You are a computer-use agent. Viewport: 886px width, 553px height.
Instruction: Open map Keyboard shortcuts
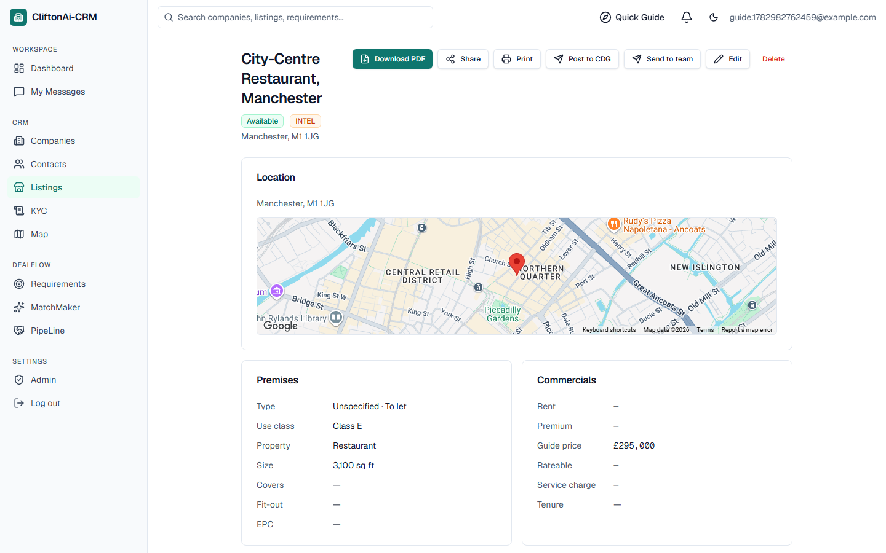(609, 330)
